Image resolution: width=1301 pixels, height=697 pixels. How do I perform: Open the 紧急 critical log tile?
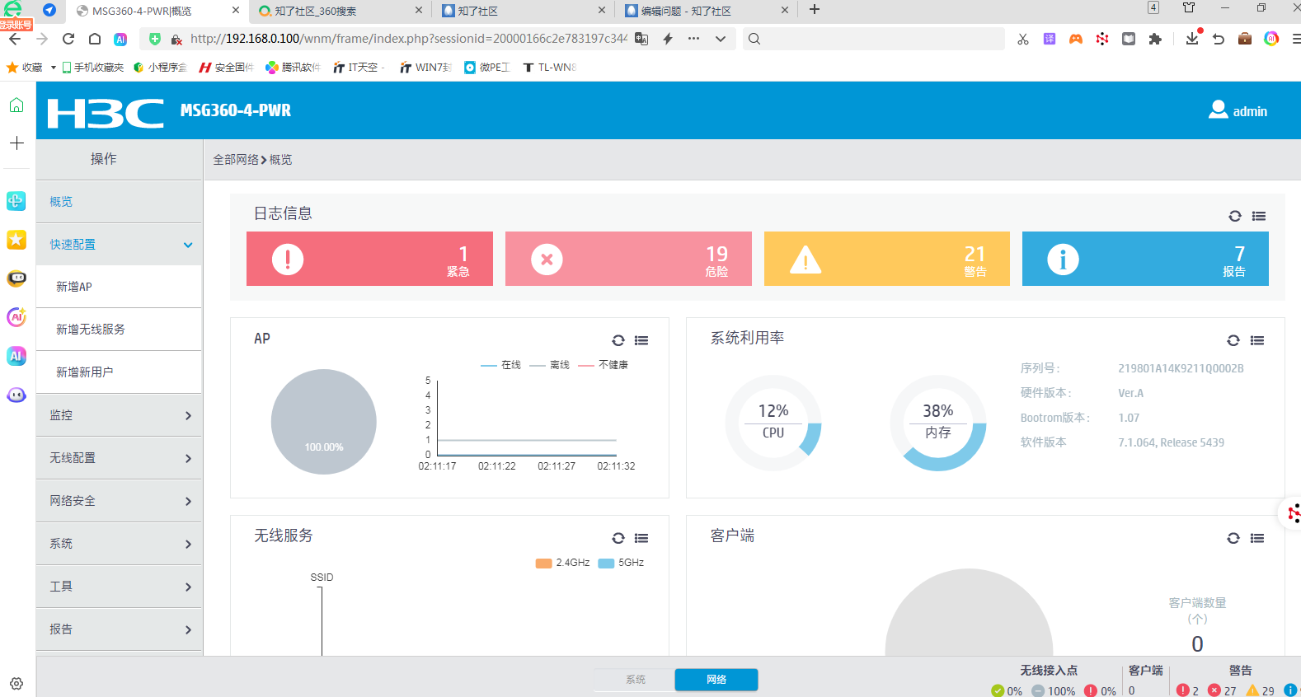pos(369,259)
